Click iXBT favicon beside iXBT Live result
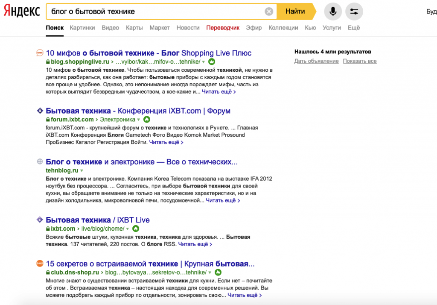The height and width of the screenshot is (305, 437). click(40, 220)
